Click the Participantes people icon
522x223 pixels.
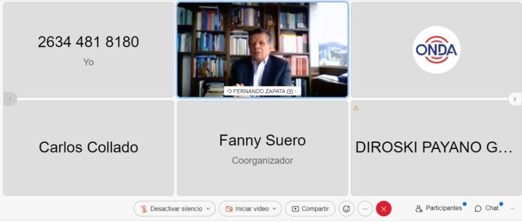point(419,209)
